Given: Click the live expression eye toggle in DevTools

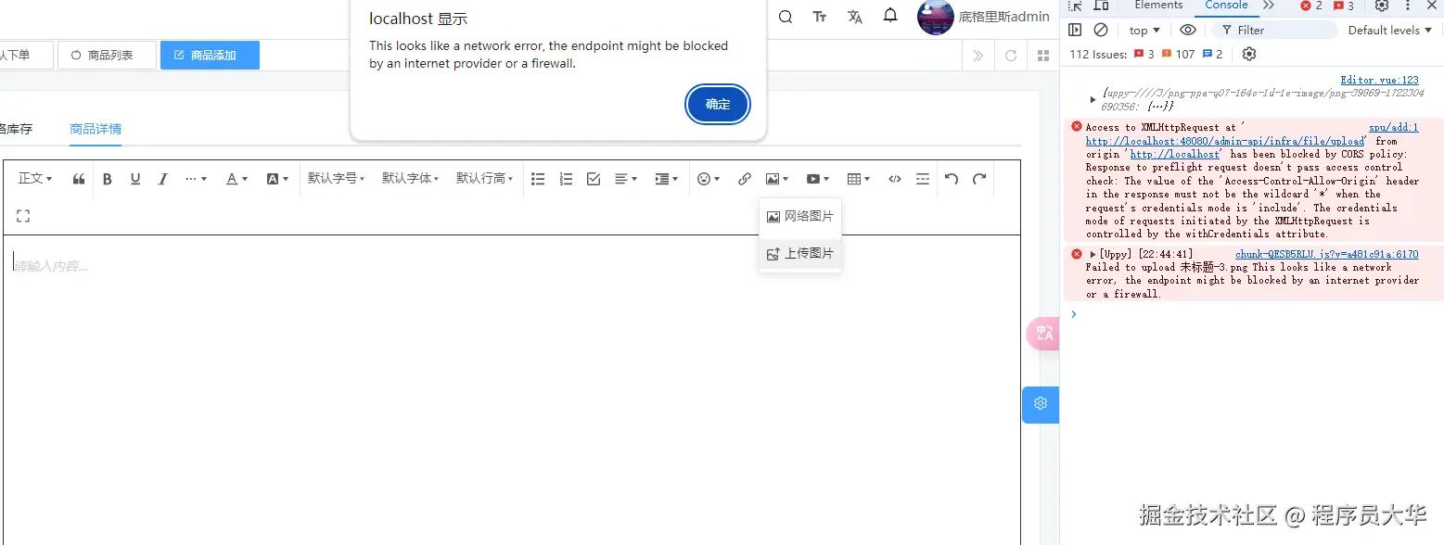Looking at the screenshot, I should pos(1188,30).
